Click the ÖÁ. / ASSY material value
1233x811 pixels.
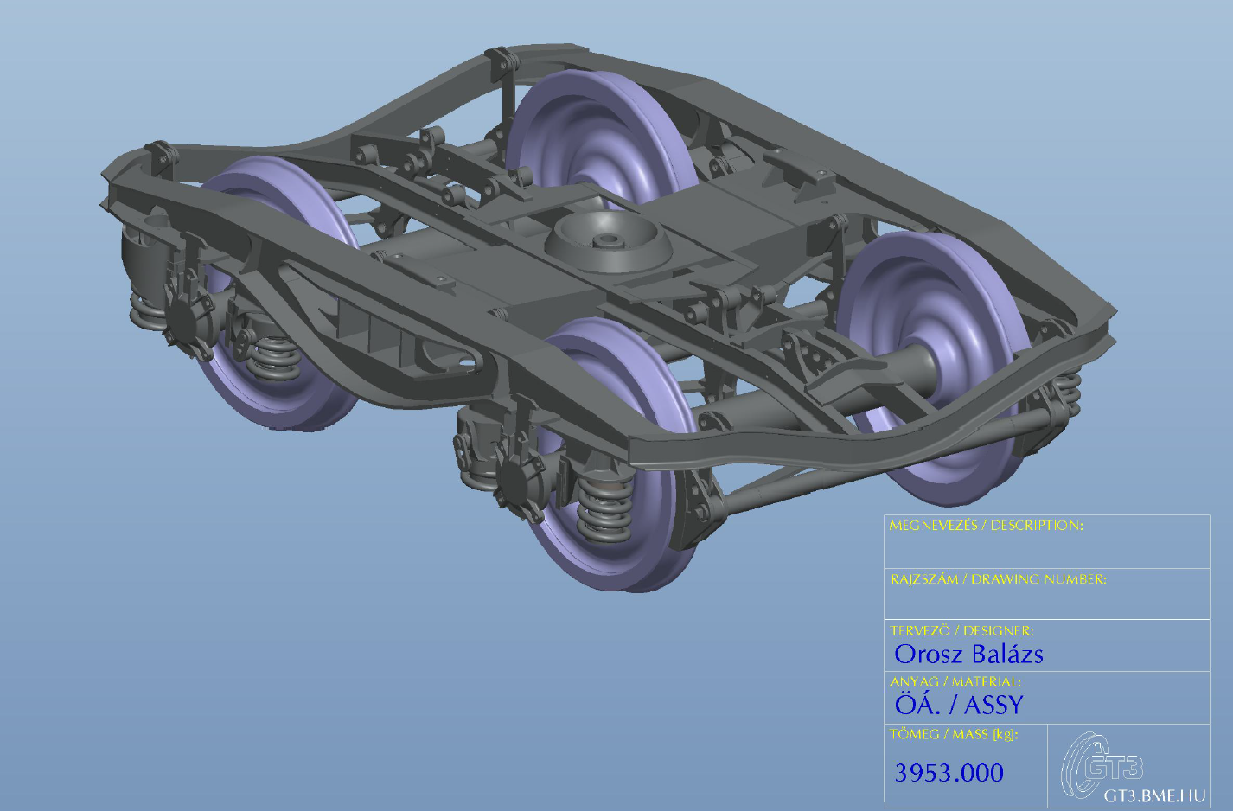click(x=959, y=706)
